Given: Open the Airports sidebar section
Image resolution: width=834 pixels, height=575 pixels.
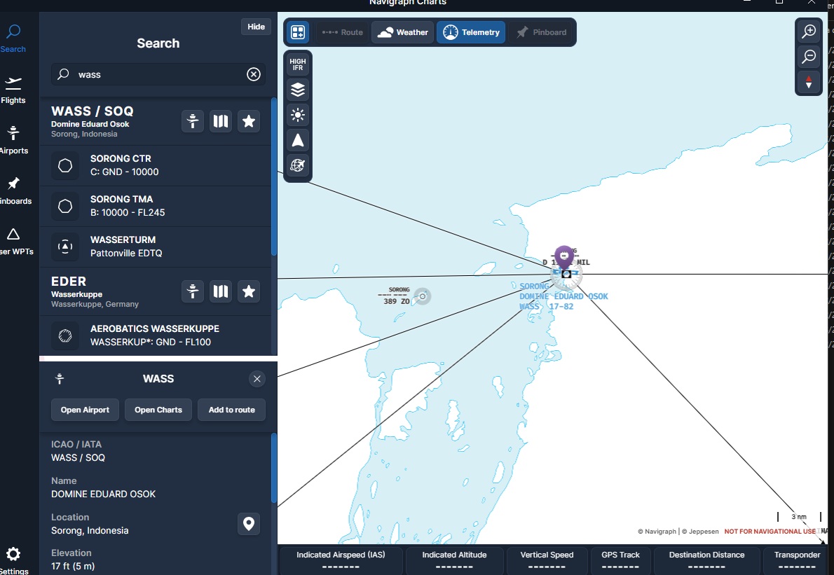Looking at the screenshot, I should [13, 140].
